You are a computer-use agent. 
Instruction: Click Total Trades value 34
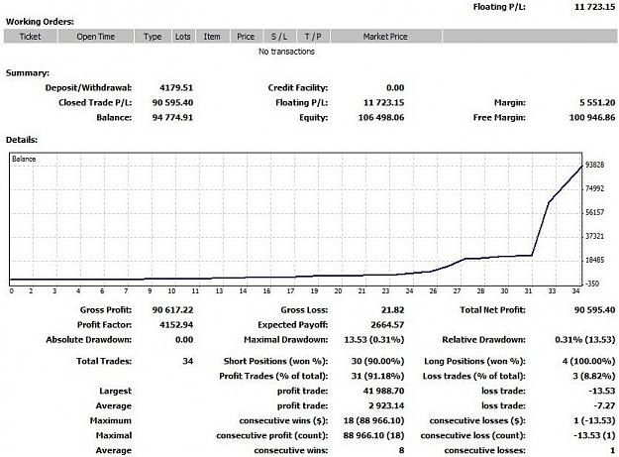[x=188, y=361]
